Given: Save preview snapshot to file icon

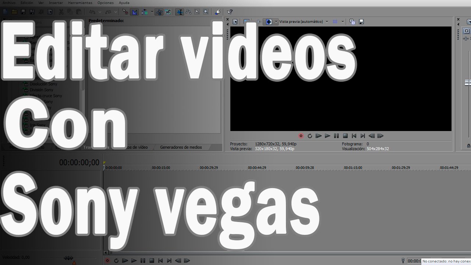Looking at the screenshot, I should coord(361,22).
